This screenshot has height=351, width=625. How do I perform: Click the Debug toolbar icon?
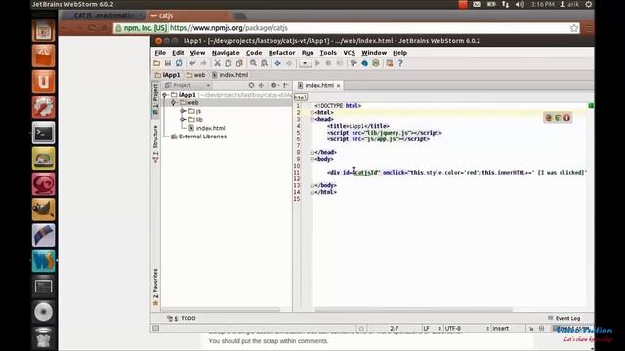coord(328,63)
